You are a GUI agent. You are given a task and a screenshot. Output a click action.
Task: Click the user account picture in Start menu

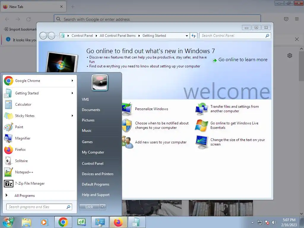point(100,83)
